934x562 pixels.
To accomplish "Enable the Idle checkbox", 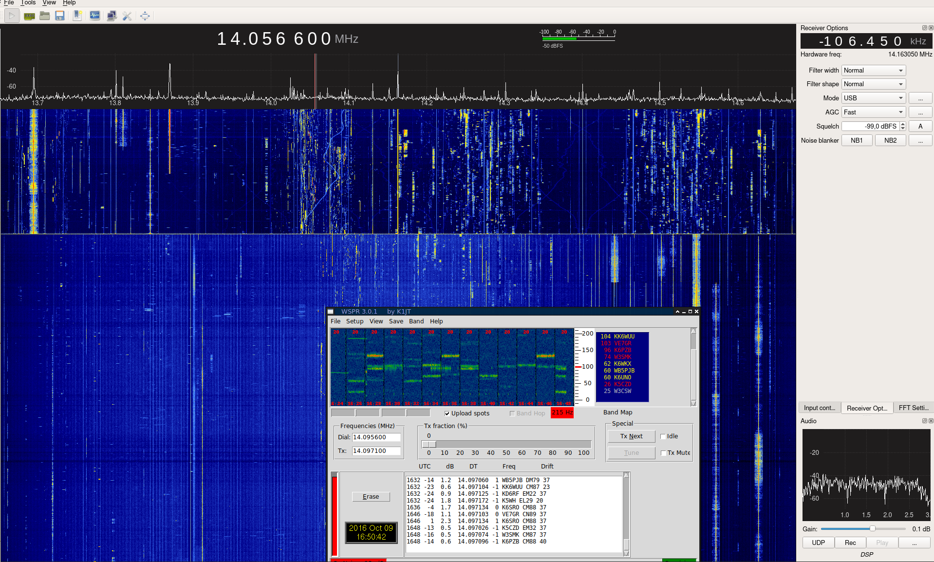I will (x=663, y=436).
